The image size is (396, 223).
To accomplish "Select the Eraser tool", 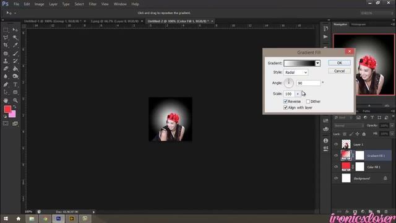I will click(x=6, y=69).
